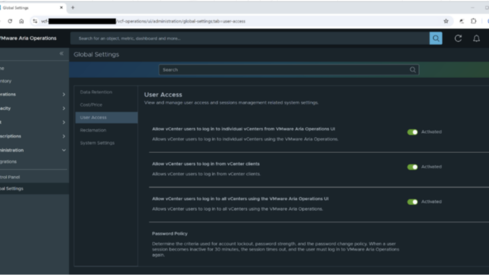Open Global Settings in the sidebar
Screen dimensions: 489x275
tap(34, 189)
